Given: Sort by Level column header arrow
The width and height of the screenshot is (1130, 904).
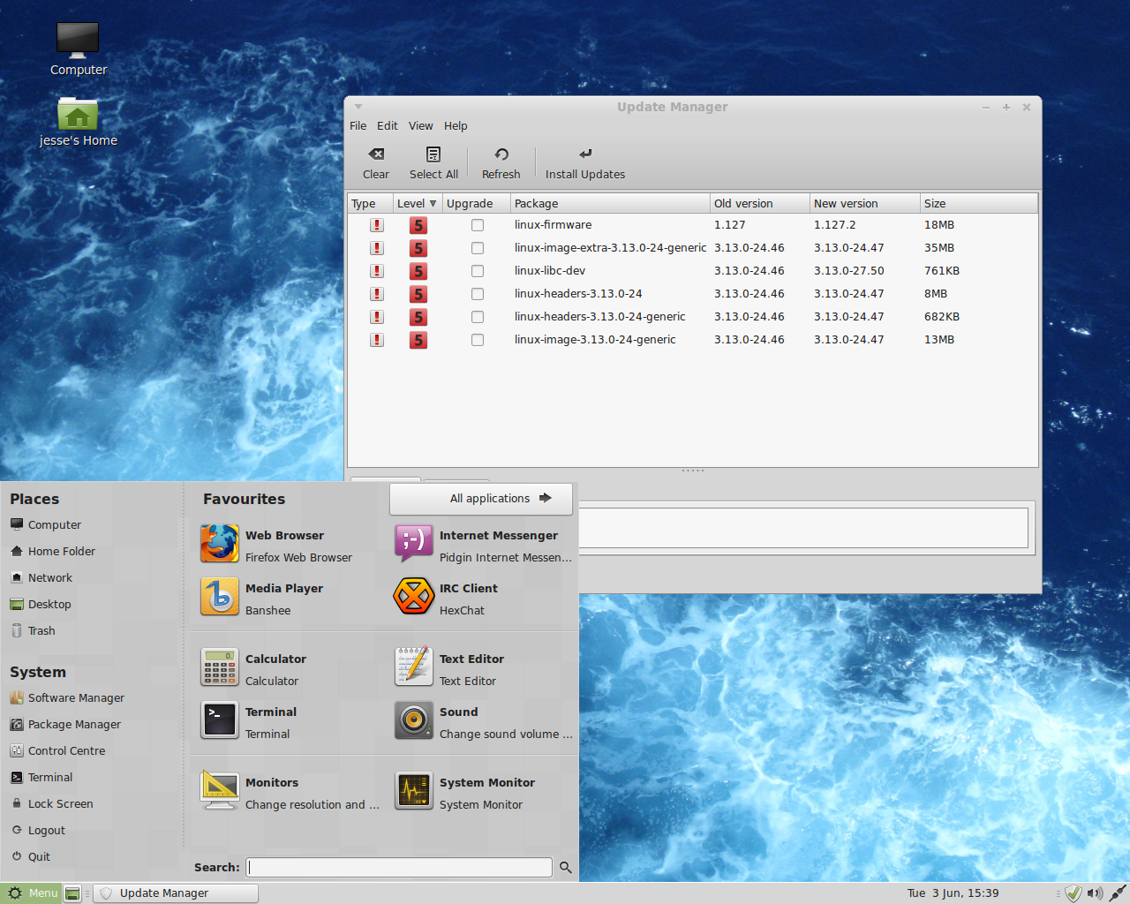Looking at the screenshot, I should (x=433, y=203).
